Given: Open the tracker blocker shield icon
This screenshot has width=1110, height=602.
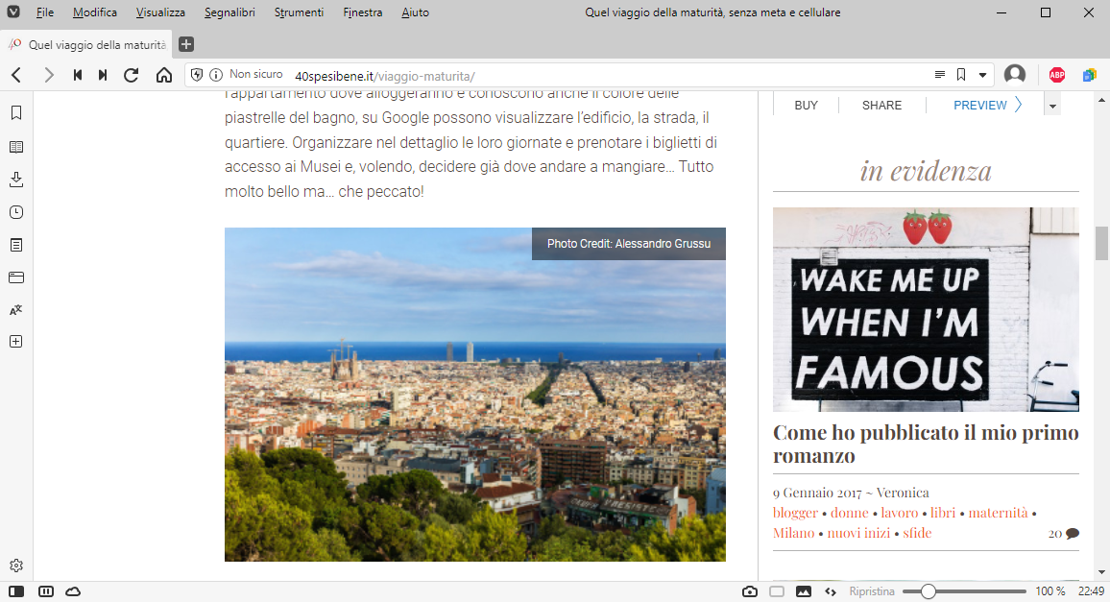Looking at the screenshot, I should tap(198, 75).
